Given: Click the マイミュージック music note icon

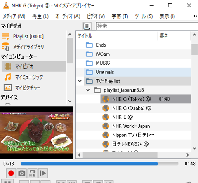Looking at the screenshot, I should pos(8,77).
